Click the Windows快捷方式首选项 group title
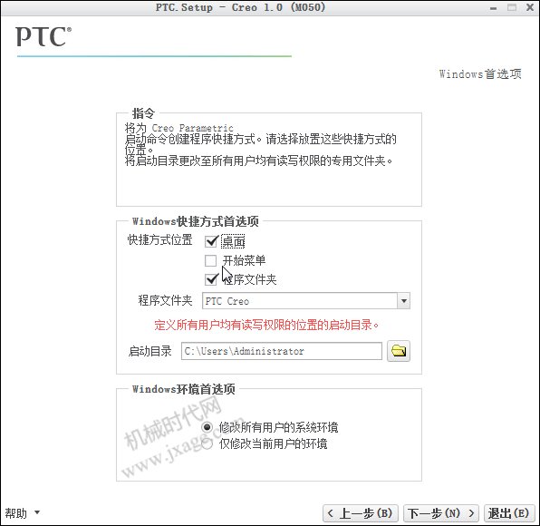 pos(196,221)
